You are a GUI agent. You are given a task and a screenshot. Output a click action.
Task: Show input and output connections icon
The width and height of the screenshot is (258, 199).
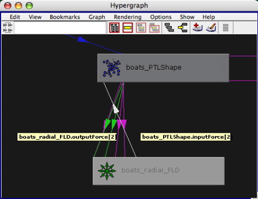183,28
